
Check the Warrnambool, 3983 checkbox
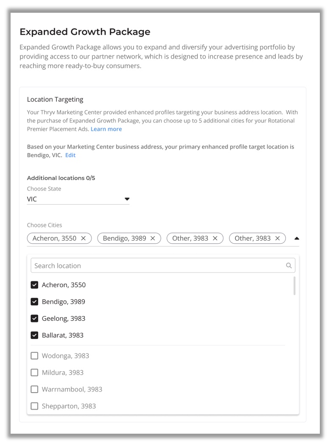pyautogui.click(x=35, y=390)
